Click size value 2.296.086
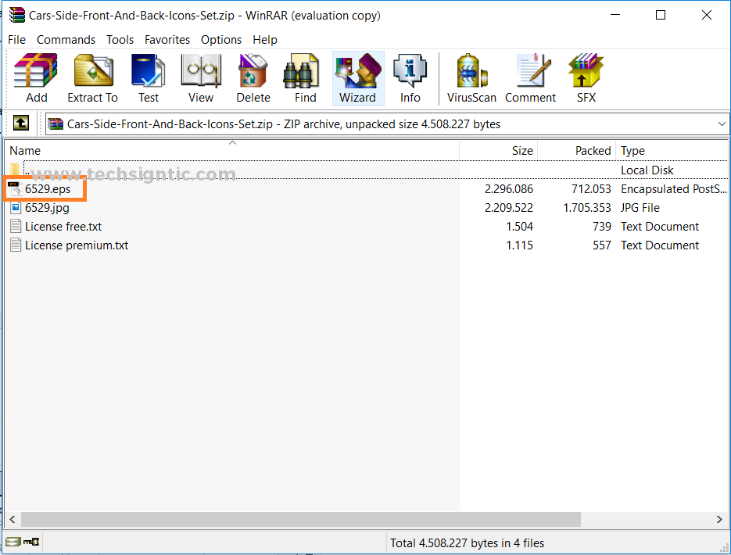The width and height of the screenshot is (731, 555). pos(509,189)
